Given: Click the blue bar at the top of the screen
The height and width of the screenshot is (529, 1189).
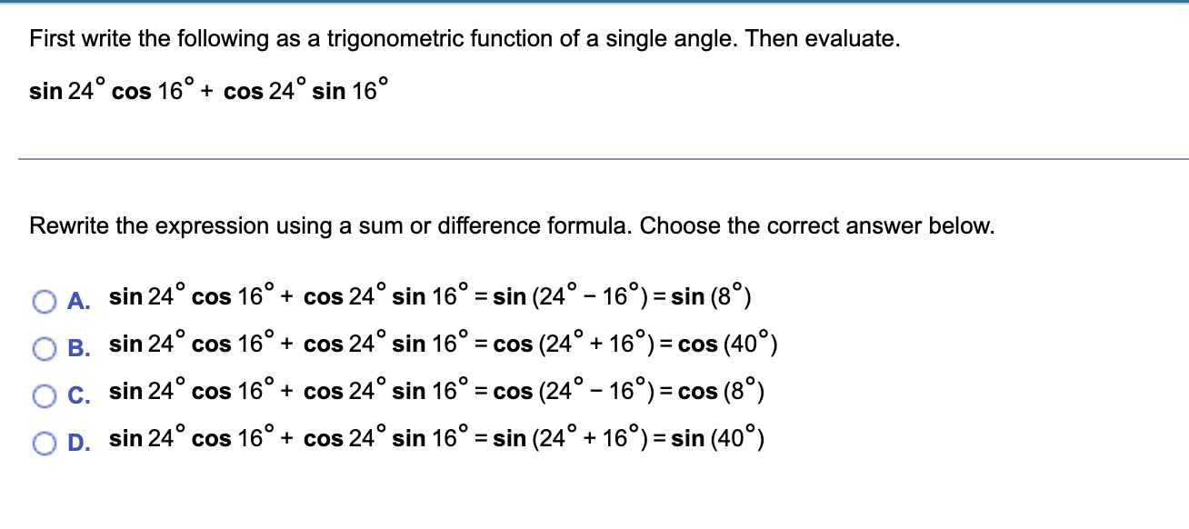Looking at the screenshot, I should click(594, 4).
